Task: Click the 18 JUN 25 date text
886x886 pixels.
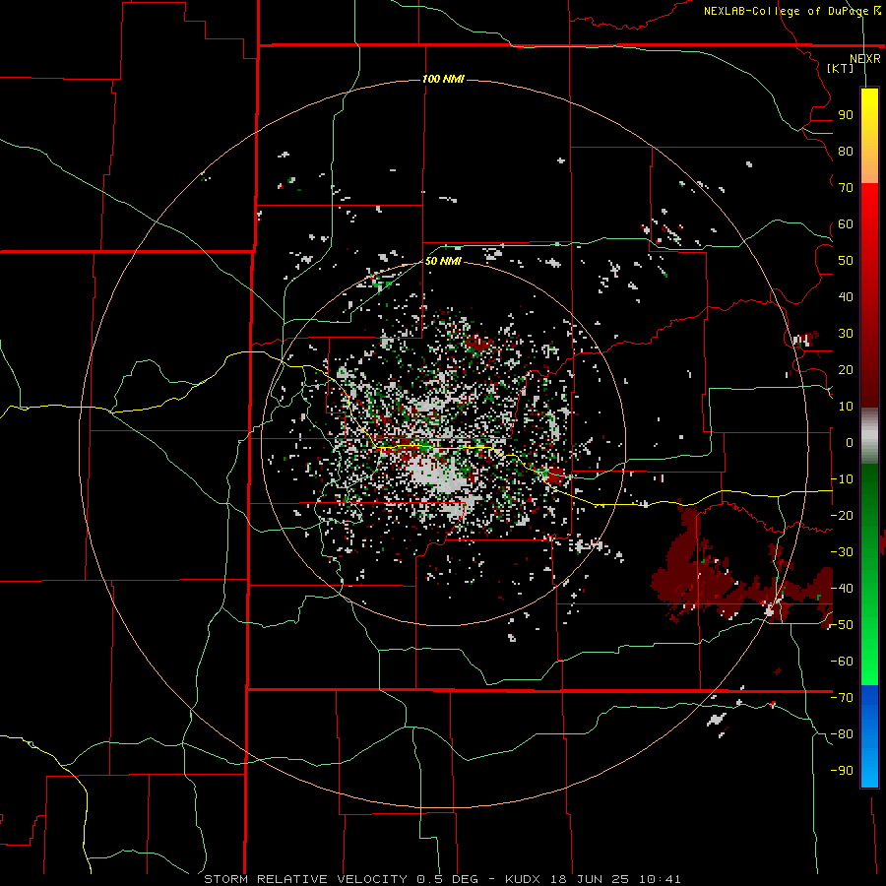Action: 590,879
